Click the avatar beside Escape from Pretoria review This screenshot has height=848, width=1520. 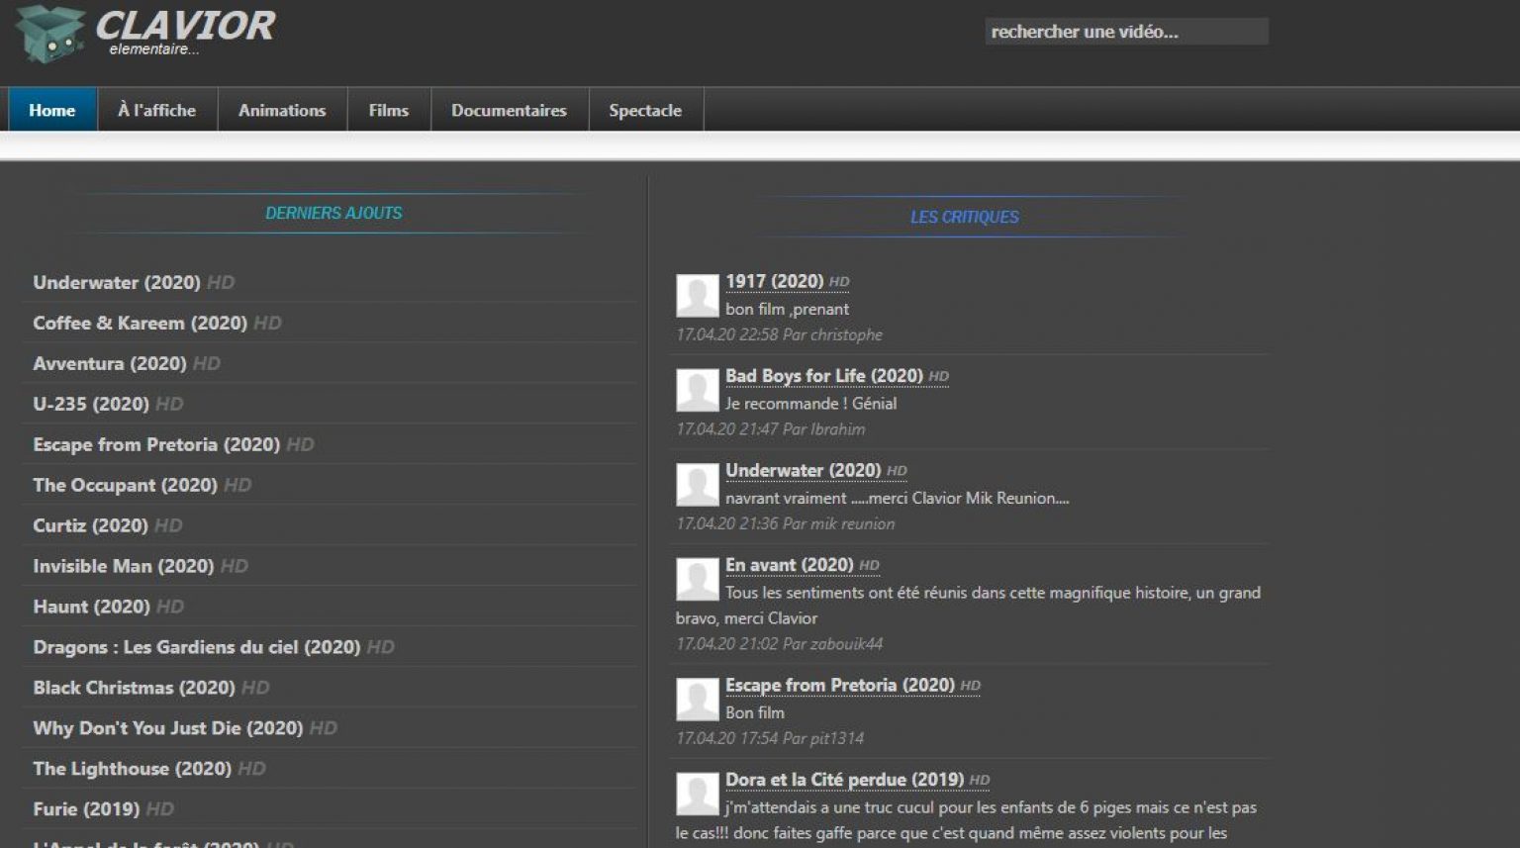click(x=697, y=700)
